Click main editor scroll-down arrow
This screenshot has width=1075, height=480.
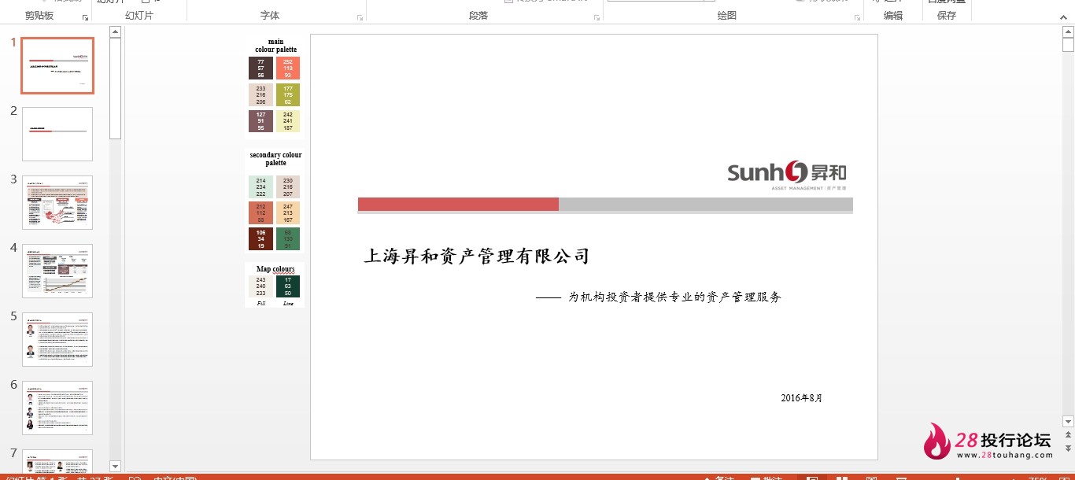[1068, 422]
